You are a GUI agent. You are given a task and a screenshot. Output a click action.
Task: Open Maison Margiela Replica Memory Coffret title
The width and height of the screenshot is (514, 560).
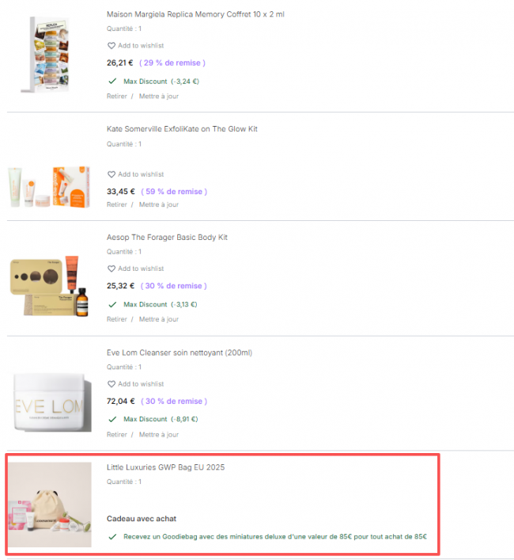tap(195, 14)
